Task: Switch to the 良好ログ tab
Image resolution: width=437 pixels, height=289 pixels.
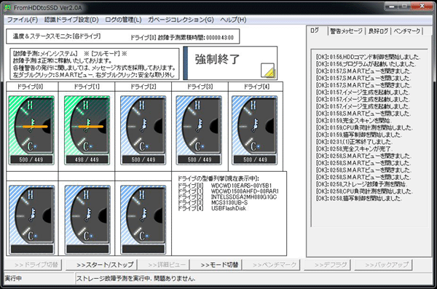Action: pos(378,31)
